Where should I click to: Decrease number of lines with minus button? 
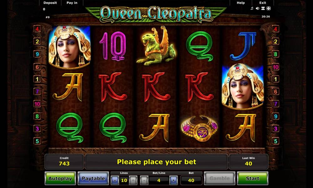pyautogui.click(x=115, y=180)
